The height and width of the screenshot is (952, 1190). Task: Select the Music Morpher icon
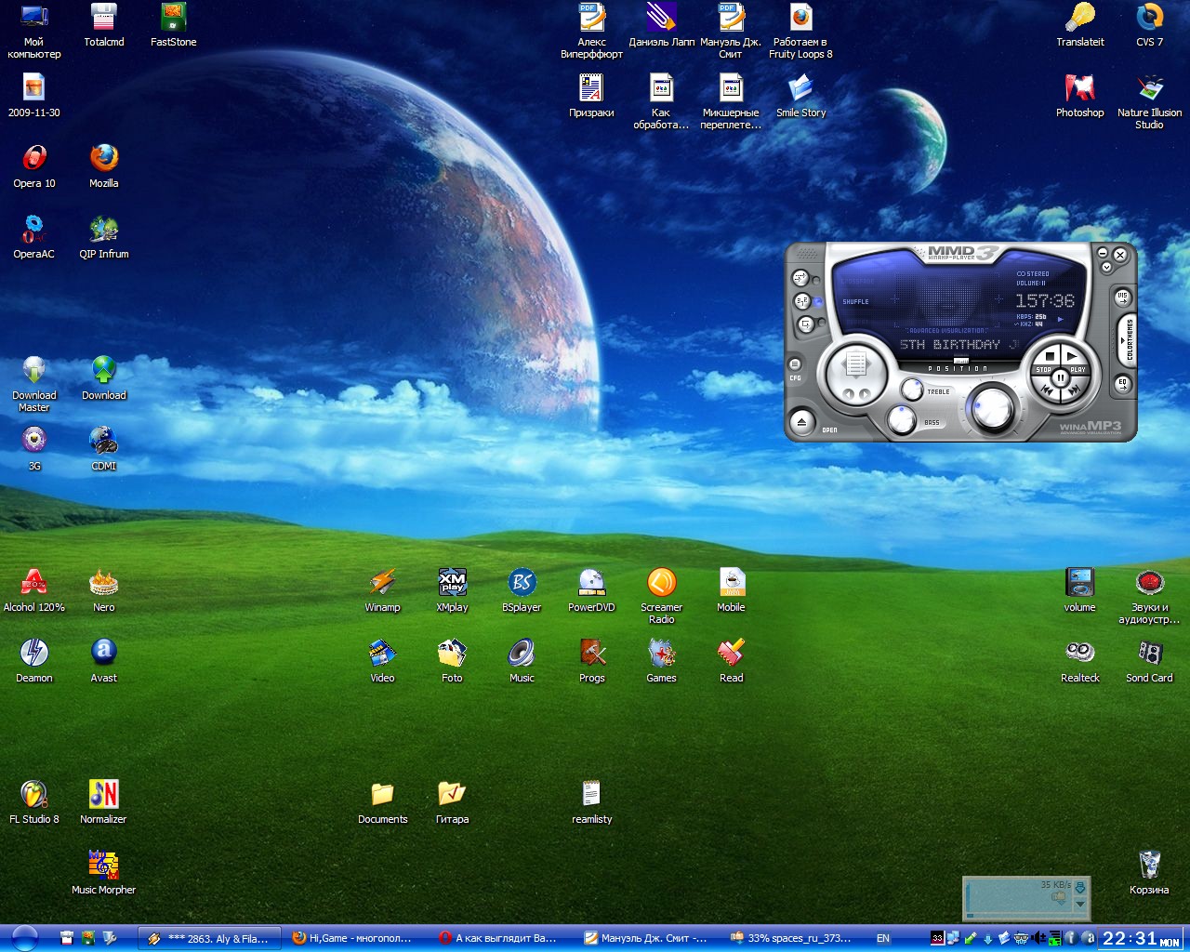(x=103, y=865)
